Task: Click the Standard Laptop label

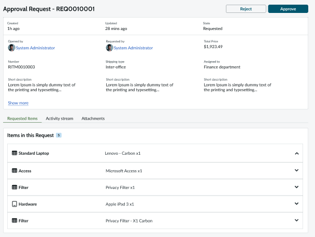Action: pos(34,153)
